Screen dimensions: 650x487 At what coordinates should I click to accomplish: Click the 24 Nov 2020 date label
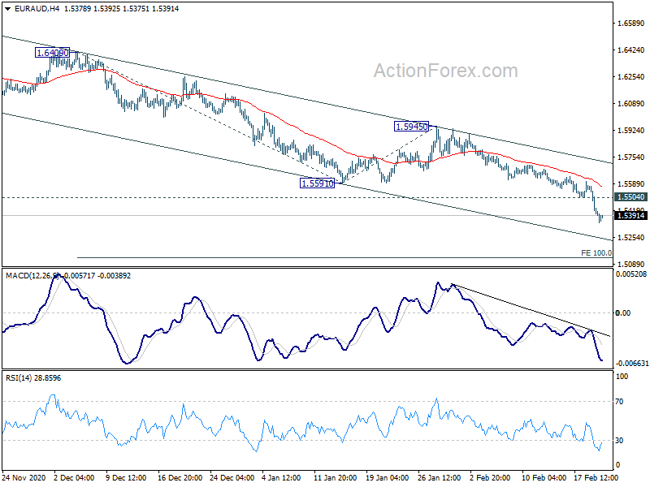[x=25, y=477]
